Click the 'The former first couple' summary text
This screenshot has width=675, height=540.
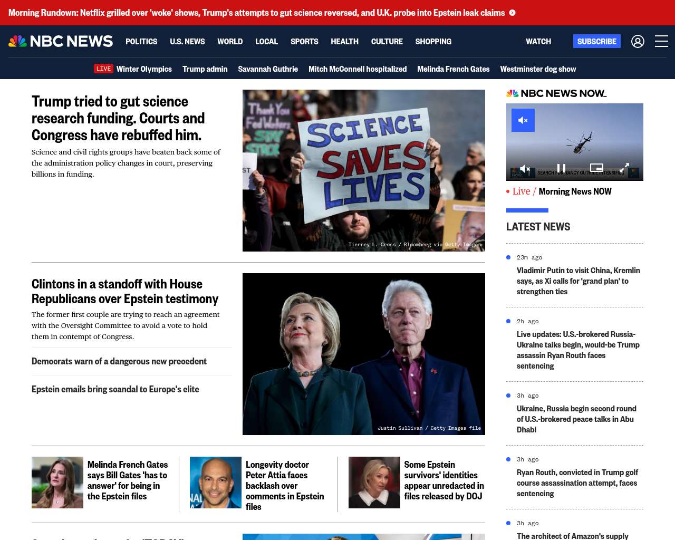pos(126,325)
